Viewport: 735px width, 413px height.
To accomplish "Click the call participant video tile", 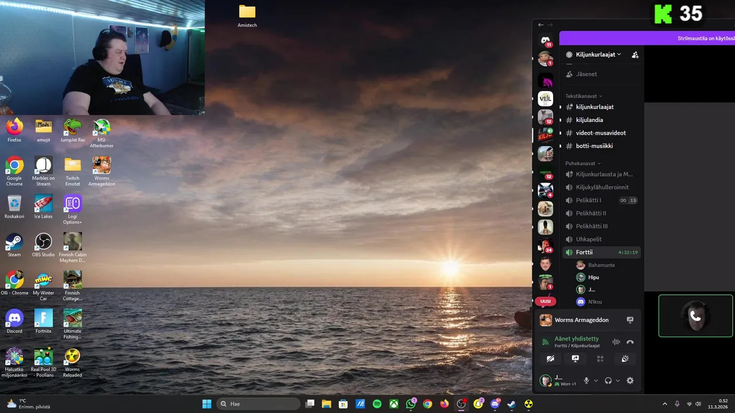I will 695,315.
